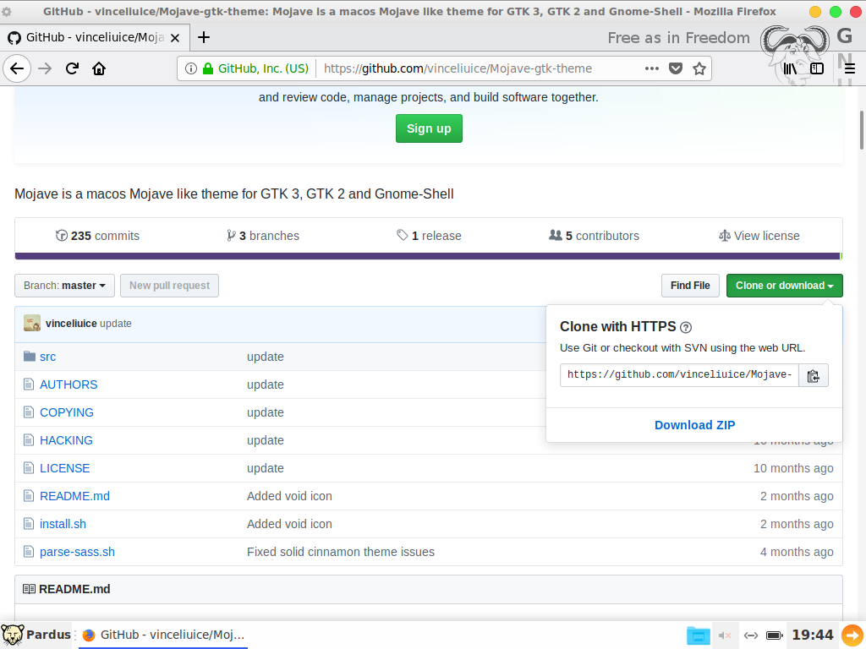Click the README.md book icon header
Screen dimensions: 866x649
point(29,589)
